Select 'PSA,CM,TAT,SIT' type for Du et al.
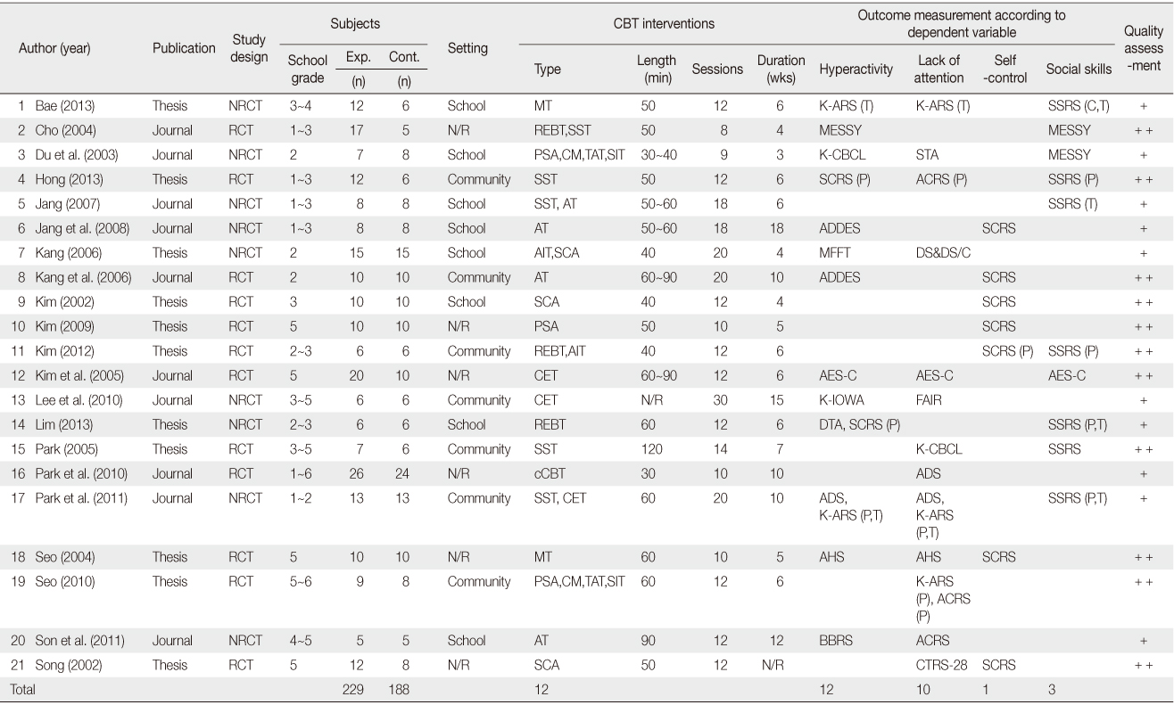Image resolution: width=1174 pixels, height=705 pixels. (x=578, y=155)
